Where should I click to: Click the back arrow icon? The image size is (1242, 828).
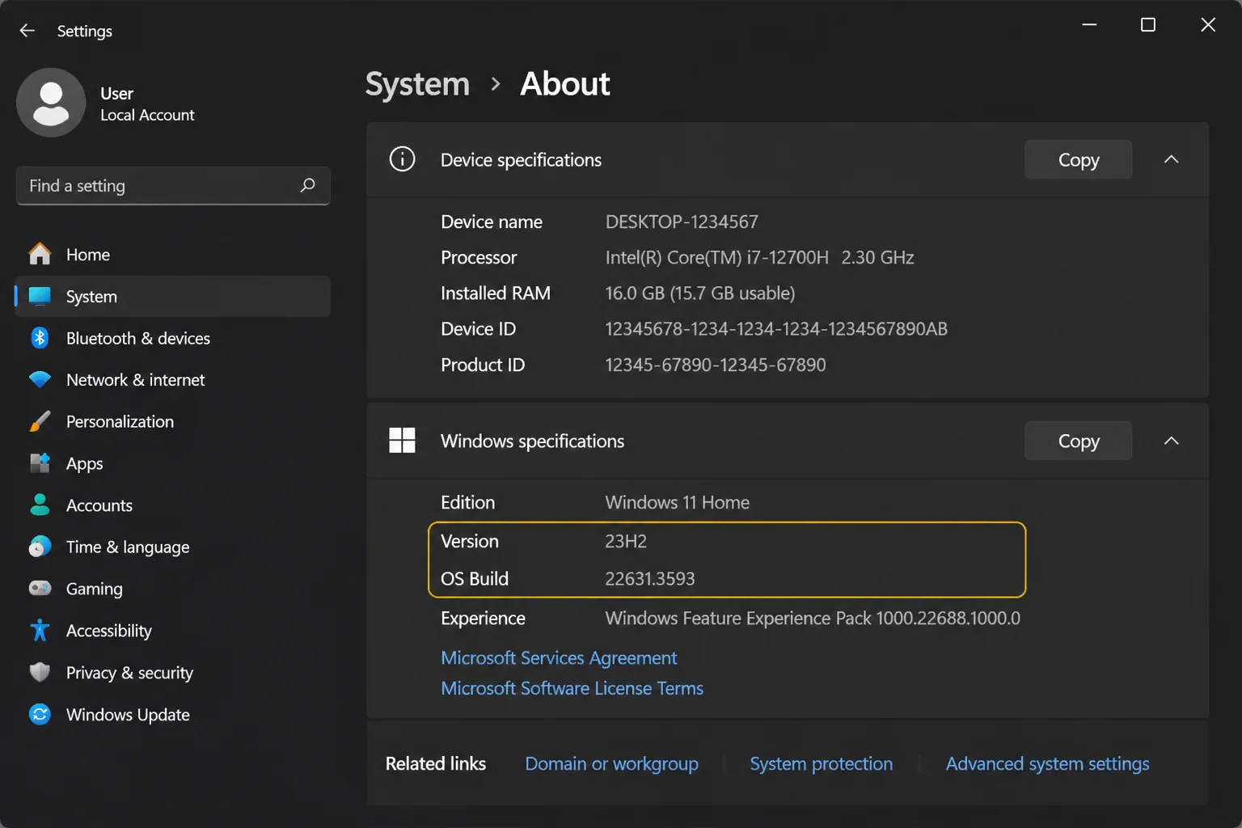[27, 31]
